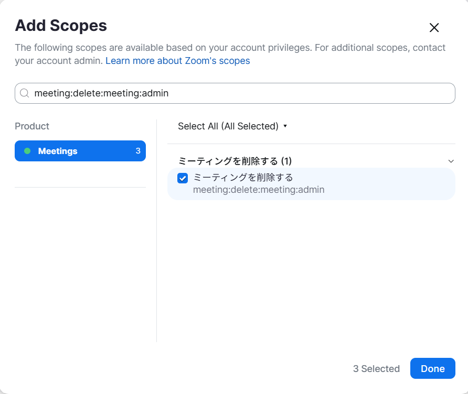Click the Product sidebar heading
This screenshot has height=394, width=468.
pyautogui.click(x=32, y=126)
